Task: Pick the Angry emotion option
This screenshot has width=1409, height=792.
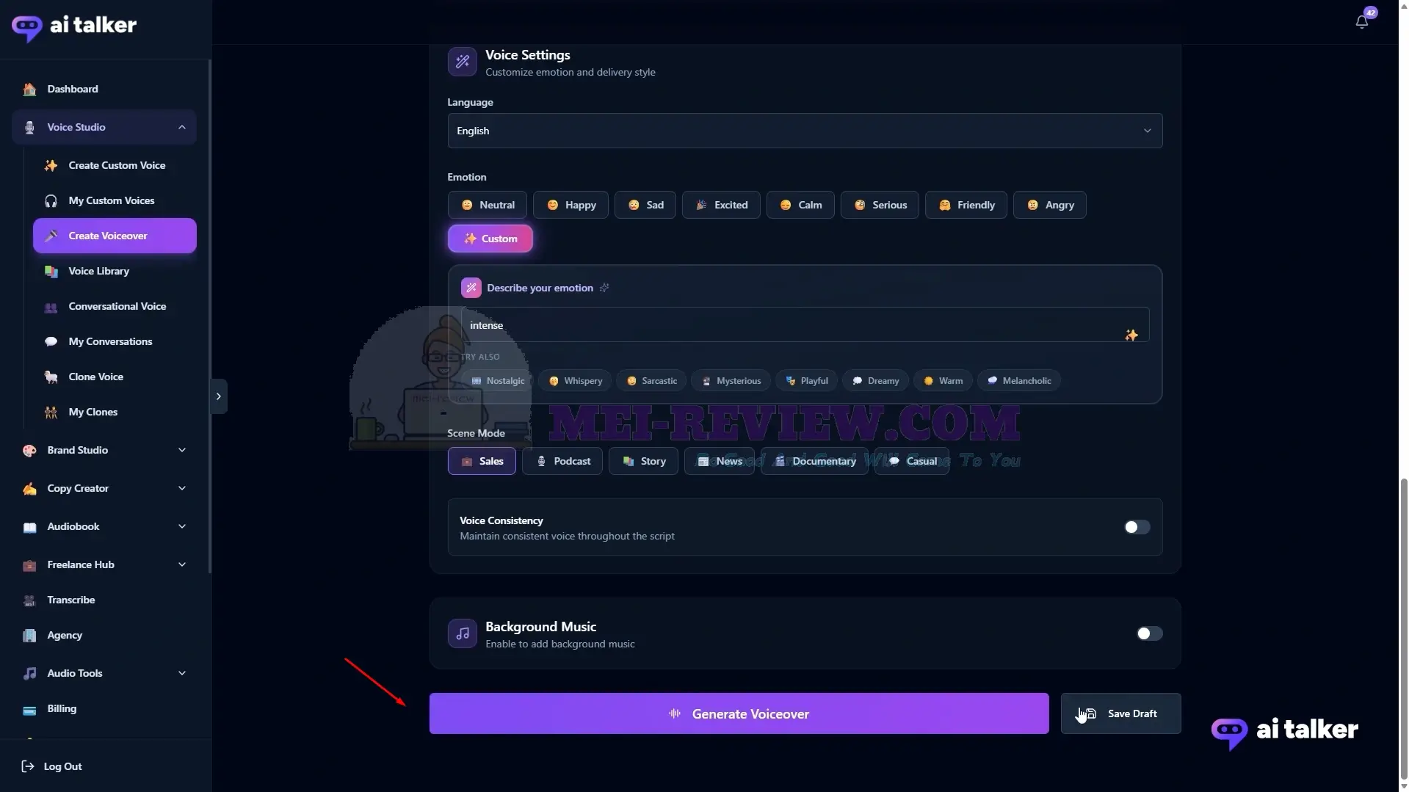Action: click(1049, 205)
